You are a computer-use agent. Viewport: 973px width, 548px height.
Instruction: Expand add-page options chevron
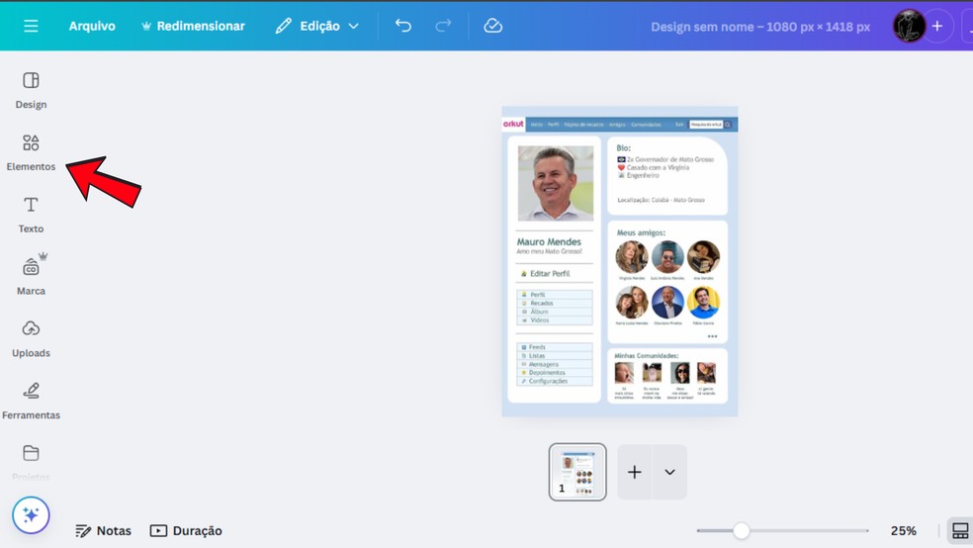click(669, 472)
